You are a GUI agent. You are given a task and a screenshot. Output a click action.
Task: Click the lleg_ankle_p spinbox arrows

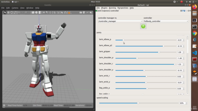point(183,88)
